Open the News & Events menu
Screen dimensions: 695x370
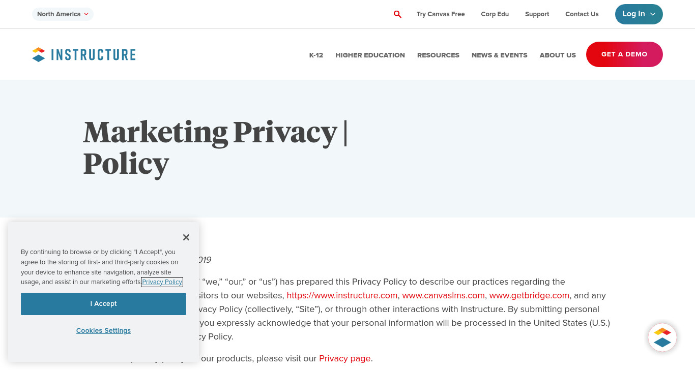point(499,55)
